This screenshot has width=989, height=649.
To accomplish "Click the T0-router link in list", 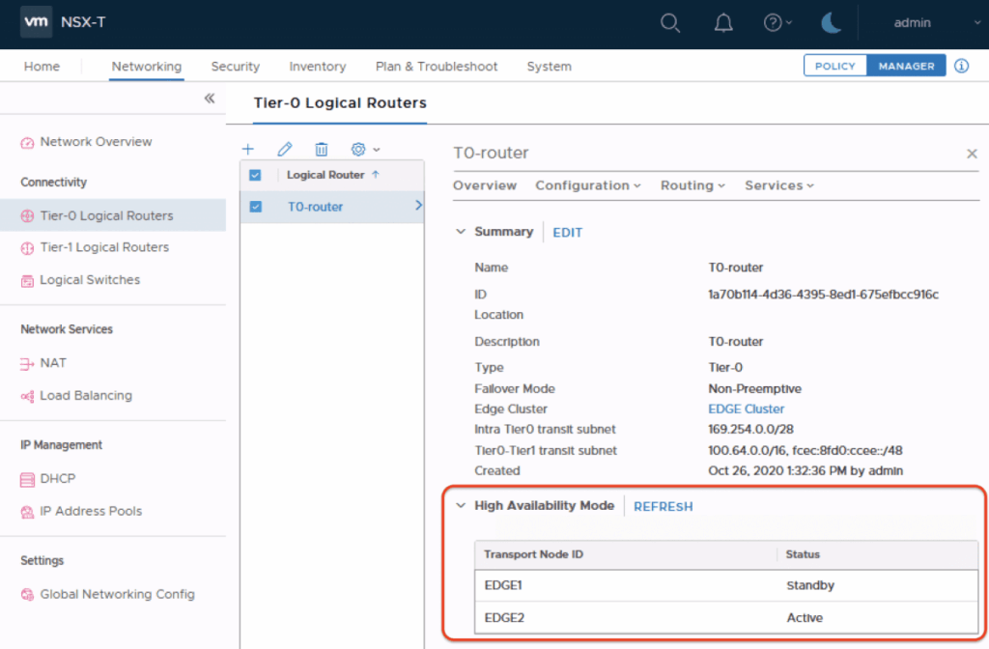I will coord(316,207).
